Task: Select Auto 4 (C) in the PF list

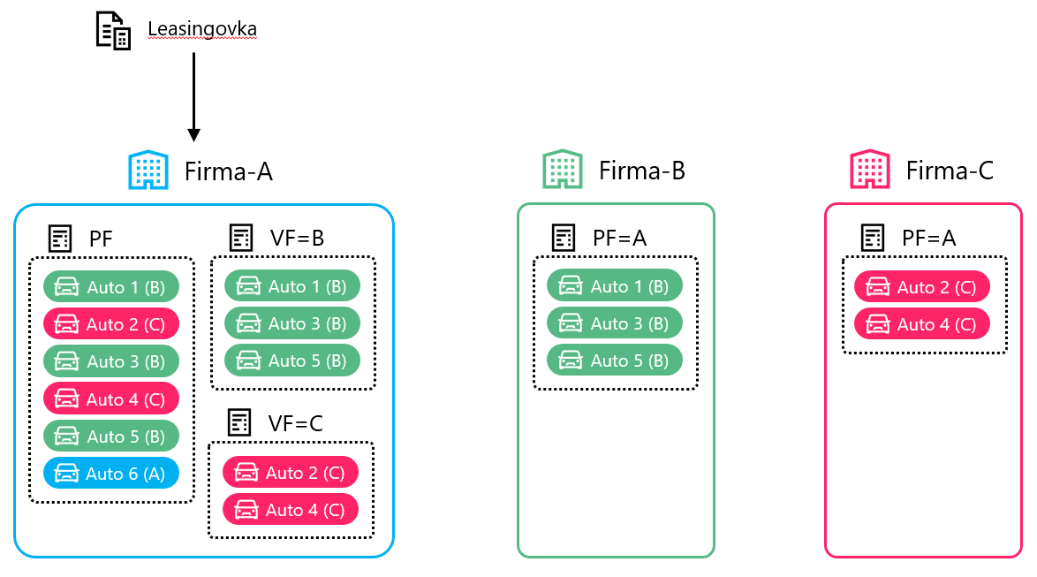Action: [x=111, y=399]
